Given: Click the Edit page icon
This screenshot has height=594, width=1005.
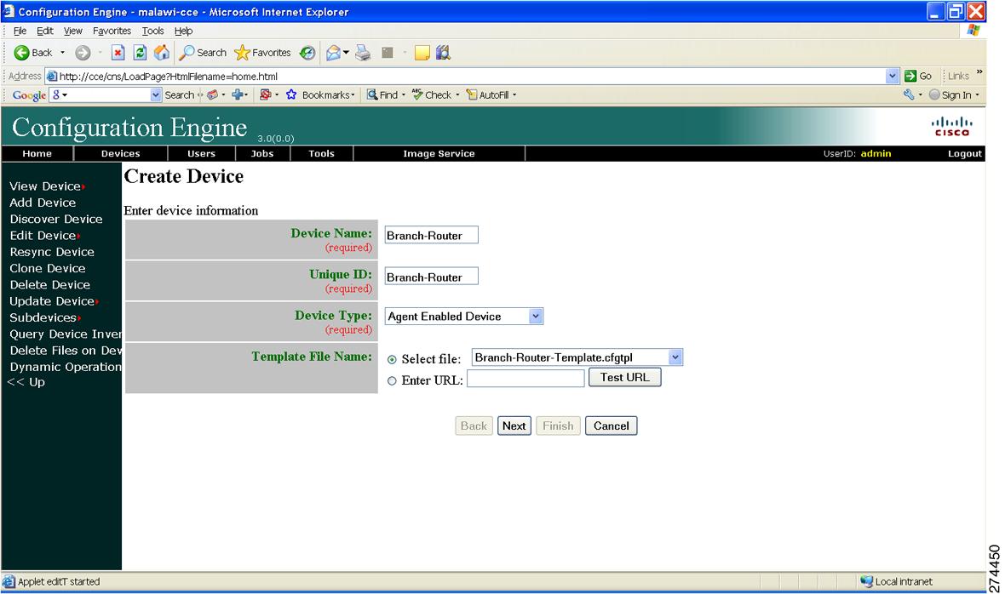Looking at the screenshot, I should pos(388,53).
